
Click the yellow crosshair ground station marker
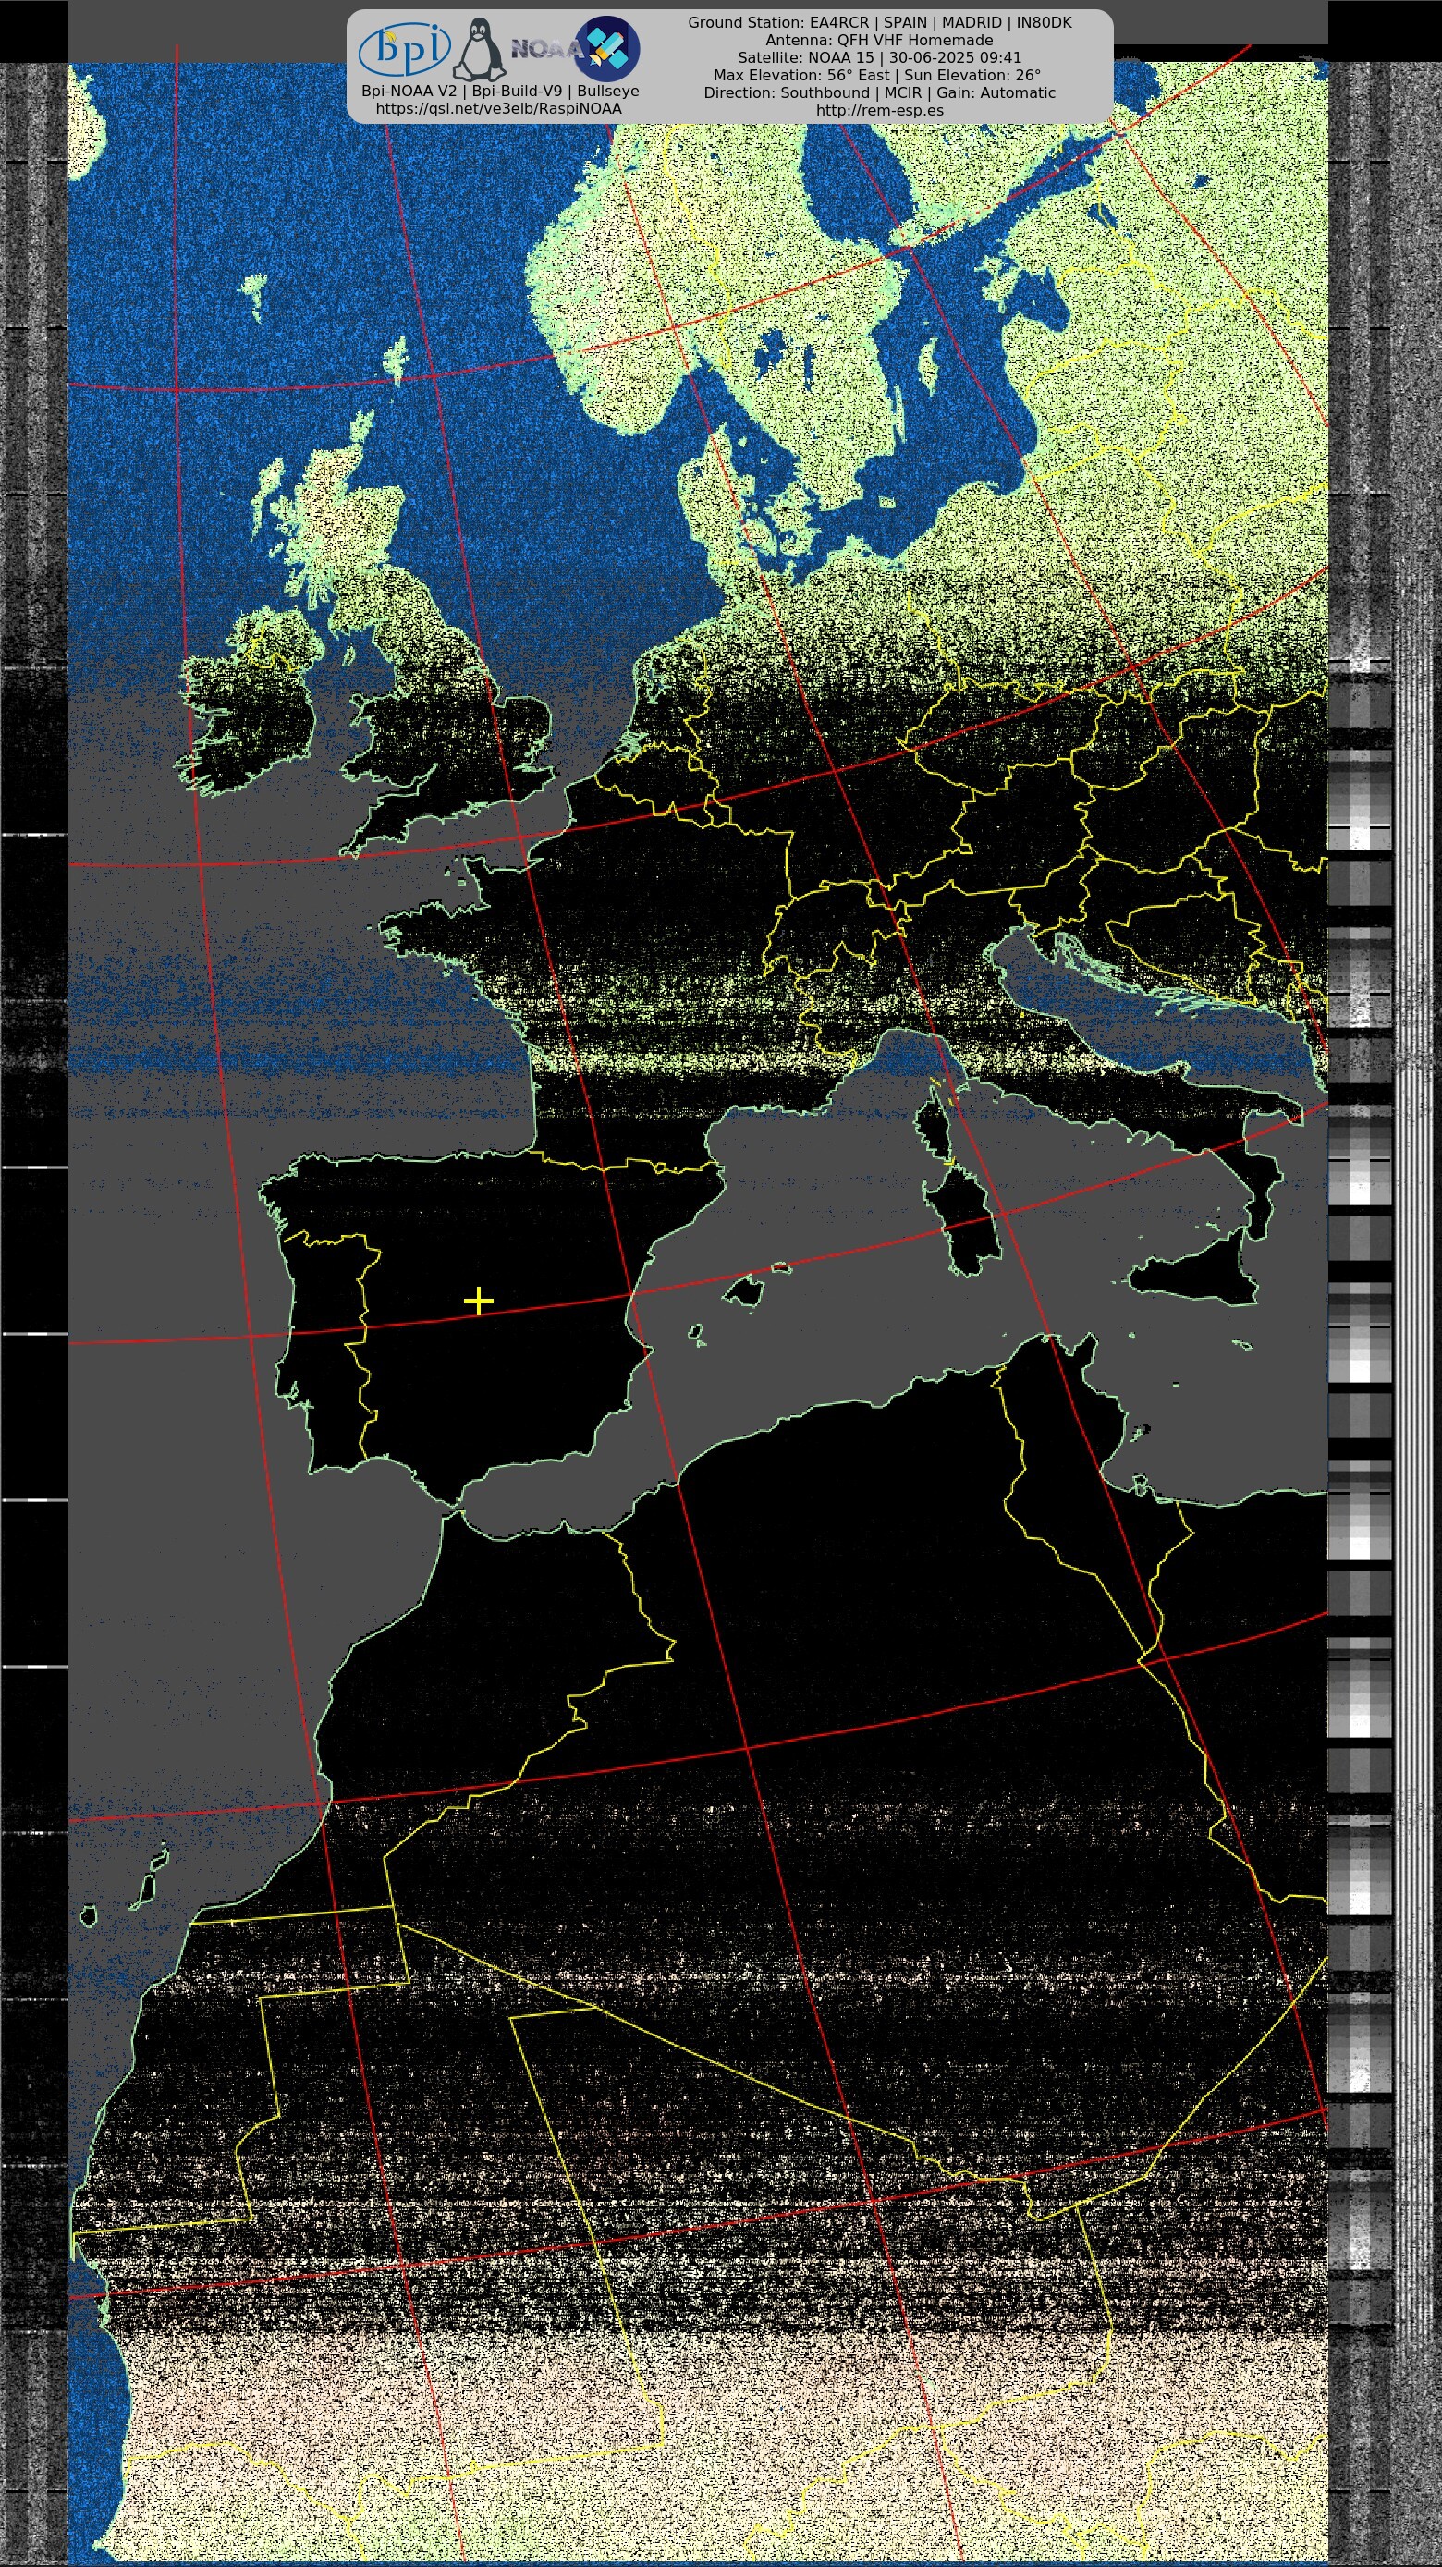[x=478, y=1301]
